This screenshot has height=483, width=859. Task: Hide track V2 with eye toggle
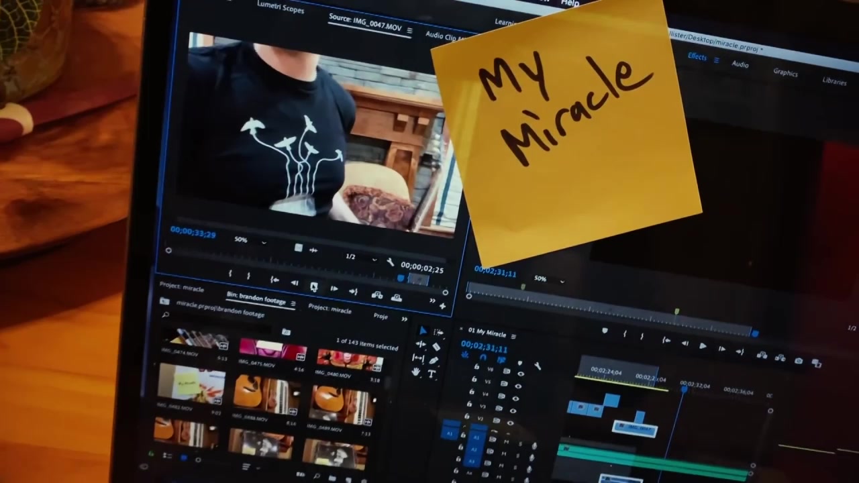510,423
